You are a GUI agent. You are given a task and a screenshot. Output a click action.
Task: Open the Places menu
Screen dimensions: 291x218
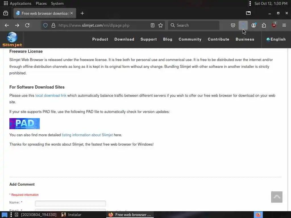[41, 3]
